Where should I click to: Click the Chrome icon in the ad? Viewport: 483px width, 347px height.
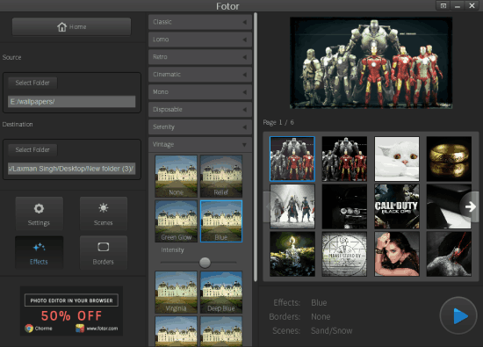[29, 329]
